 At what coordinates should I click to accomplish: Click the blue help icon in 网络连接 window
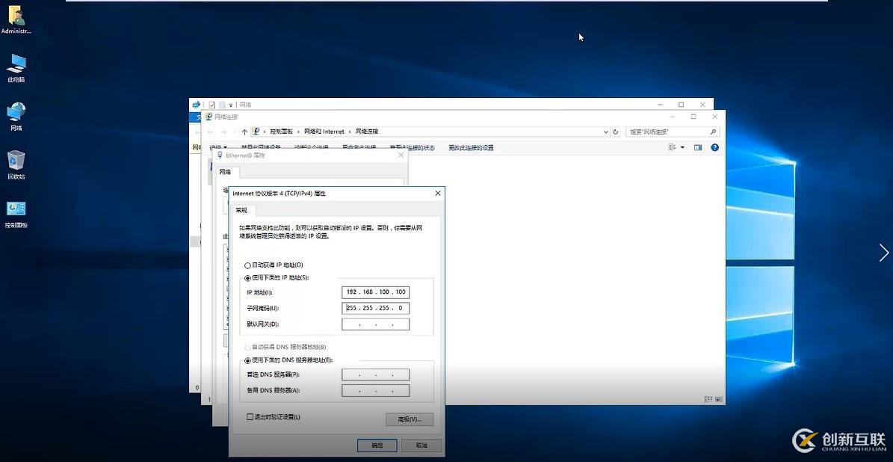coord(714,147)
